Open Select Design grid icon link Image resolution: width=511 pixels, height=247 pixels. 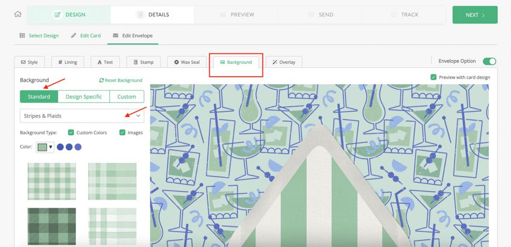(x=22, y=35)
